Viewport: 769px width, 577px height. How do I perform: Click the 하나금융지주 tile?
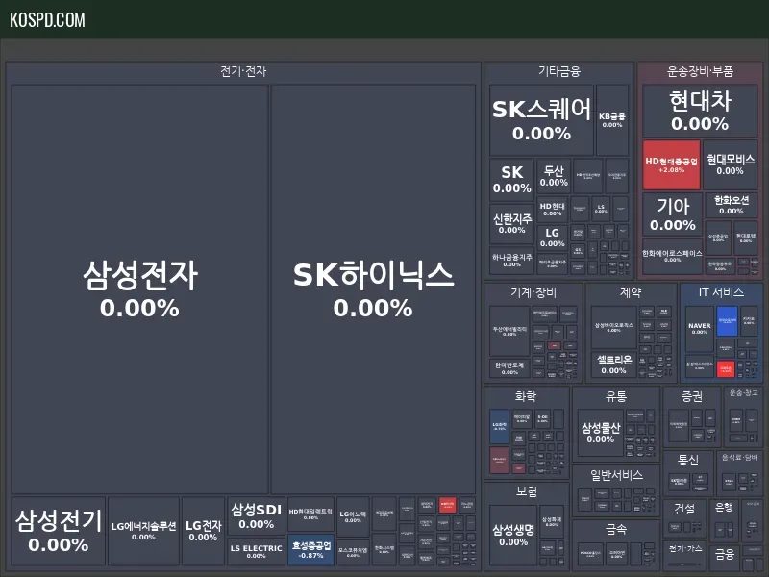pyautogui.click(x=512, y=261)
